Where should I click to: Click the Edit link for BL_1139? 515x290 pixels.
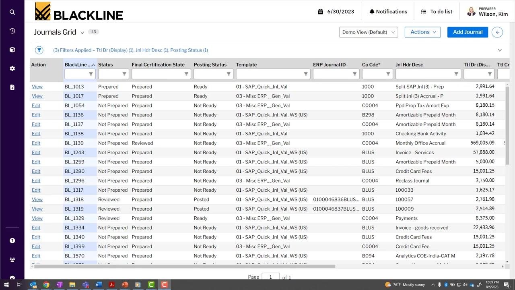(x=36, y=143)
